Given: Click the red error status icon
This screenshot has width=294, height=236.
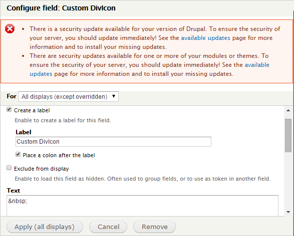Looking at the screenshot, I should click(10, 29).
